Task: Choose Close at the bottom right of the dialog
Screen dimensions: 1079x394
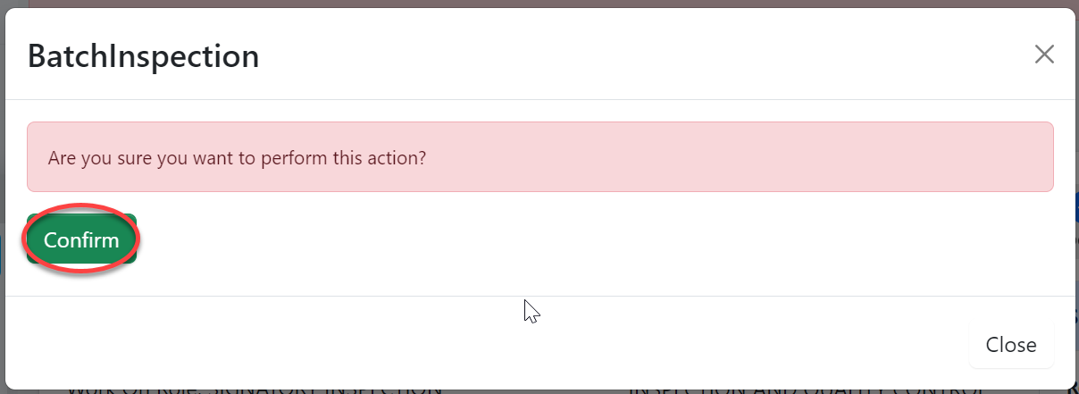Action: pos(1011,345)
